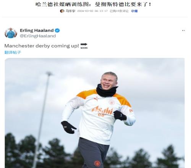
Task: Click the Manchester City crest on the shorts
Action: (97, 163)
